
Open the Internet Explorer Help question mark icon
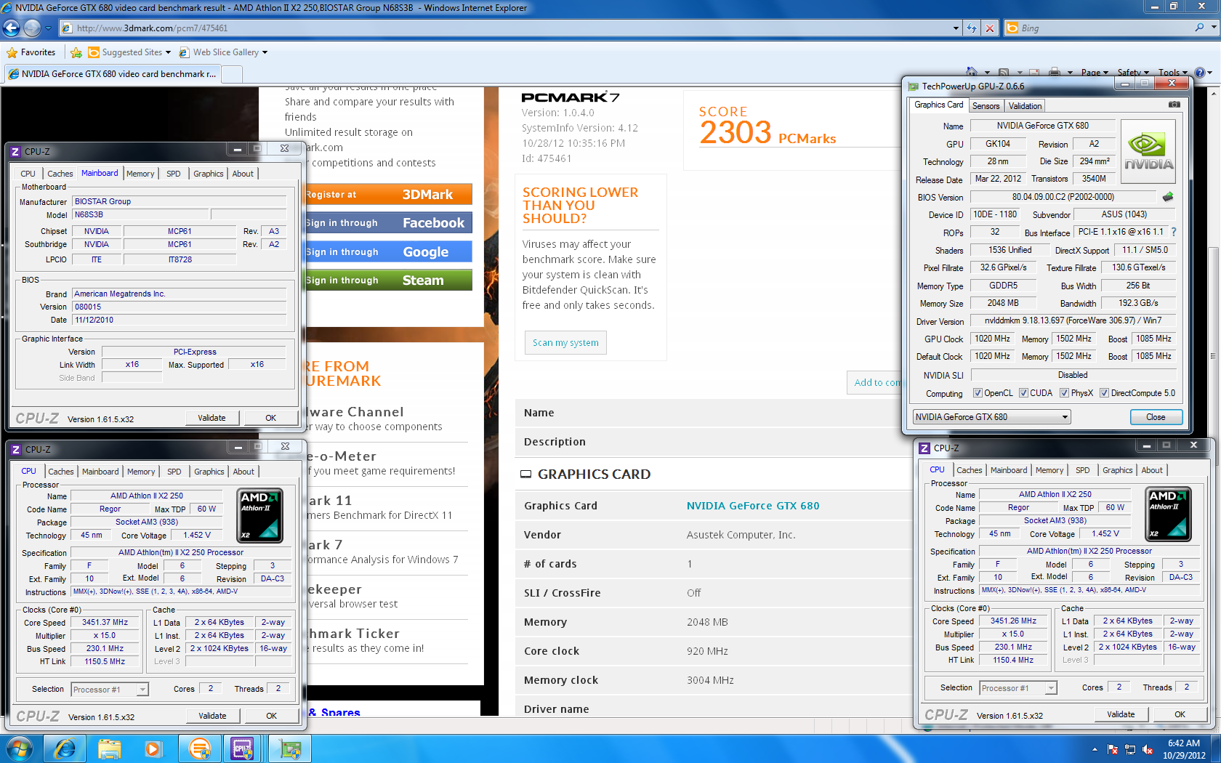click(x=1199, y=73)
